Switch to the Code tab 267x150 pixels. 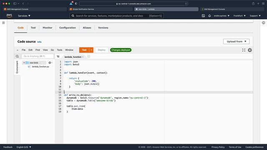(20, 27)
